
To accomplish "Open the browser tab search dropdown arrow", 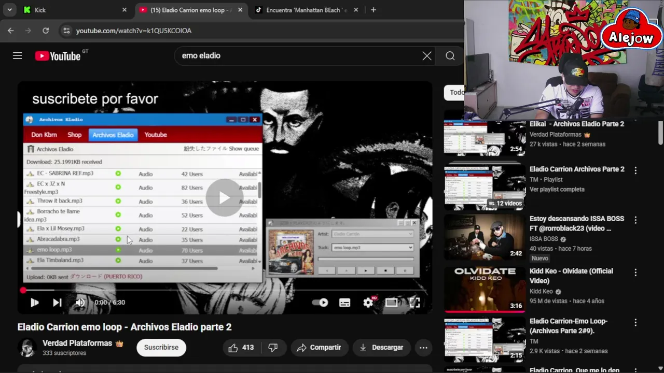I will coord(9,10).
